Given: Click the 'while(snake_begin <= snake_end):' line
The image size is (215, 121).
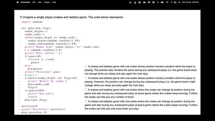Looking at the screenshot, I should point(51,37).
